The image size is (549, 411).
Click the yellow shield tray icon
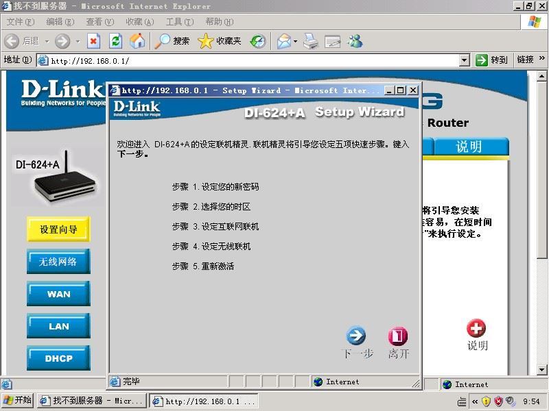pos(486,401)
